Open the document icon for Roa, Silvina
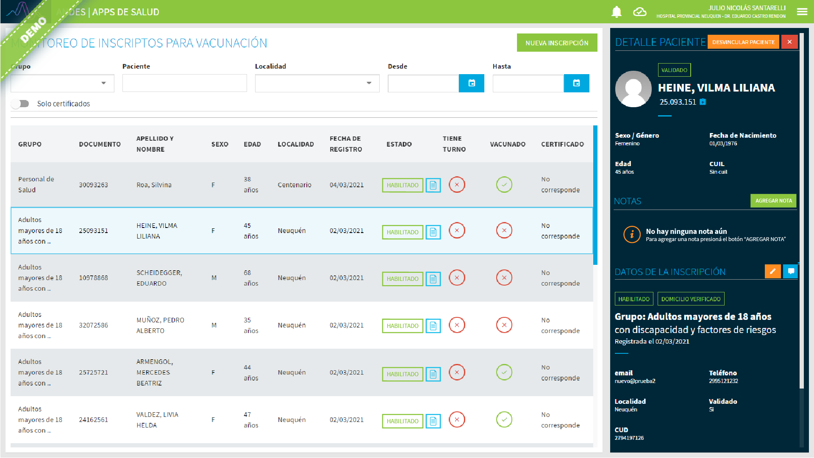 [433, 185]
